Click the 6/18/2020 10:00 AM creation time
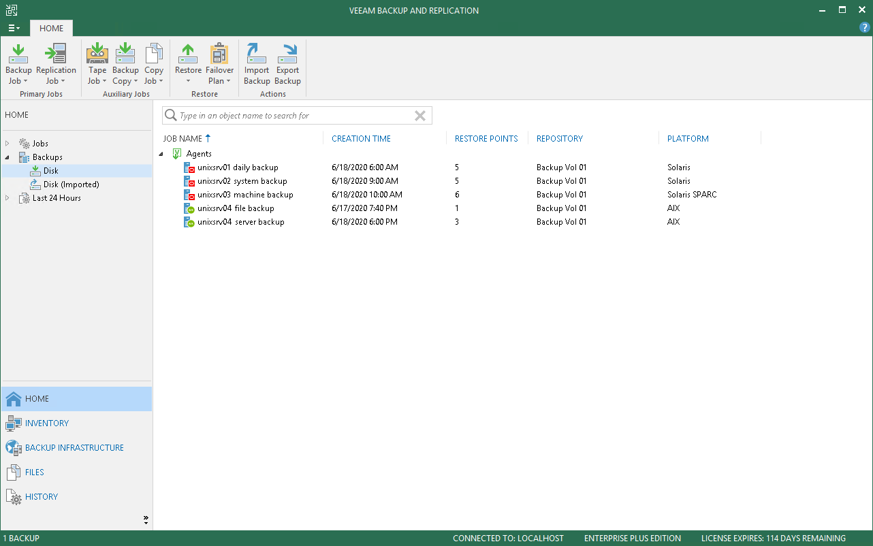Screen dimensions: 873x546 [367, 195]
